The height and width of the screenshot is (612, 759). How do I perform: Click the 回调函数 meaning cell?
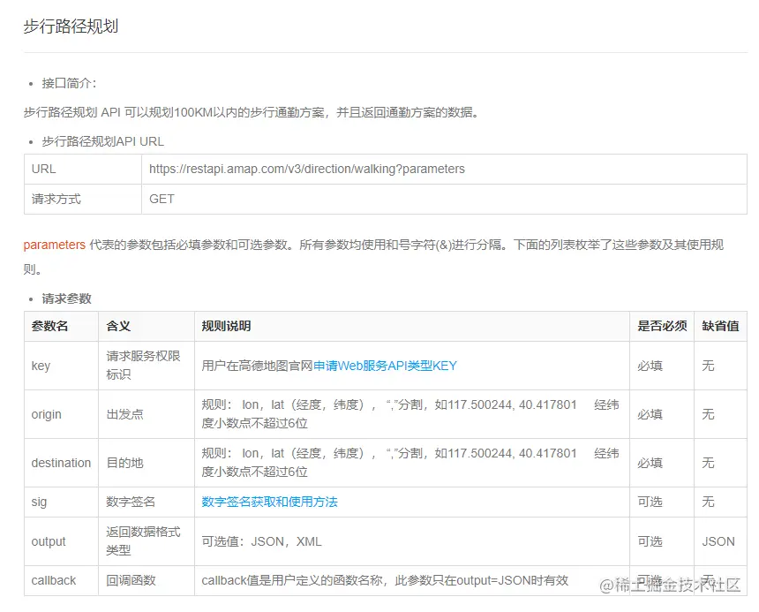tap(147, 580)
